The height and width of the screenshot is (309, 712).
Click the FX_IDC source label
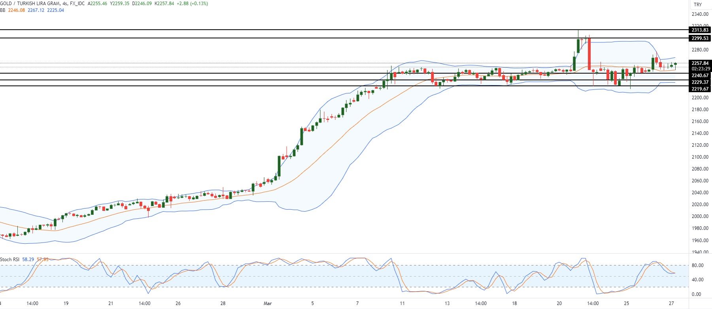click(78, 4)
